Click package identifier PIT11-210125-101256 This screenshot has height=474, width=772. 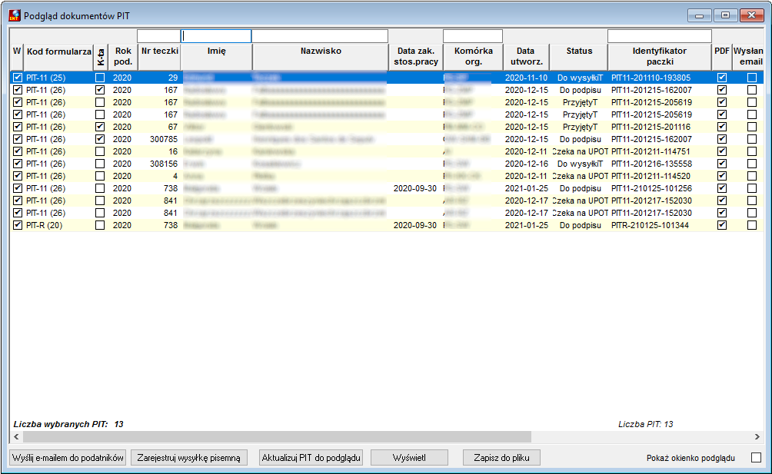[651, 188]
